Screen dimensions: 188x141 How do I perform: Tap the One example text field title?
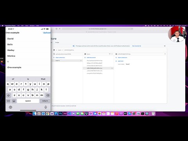pos(13,33)
